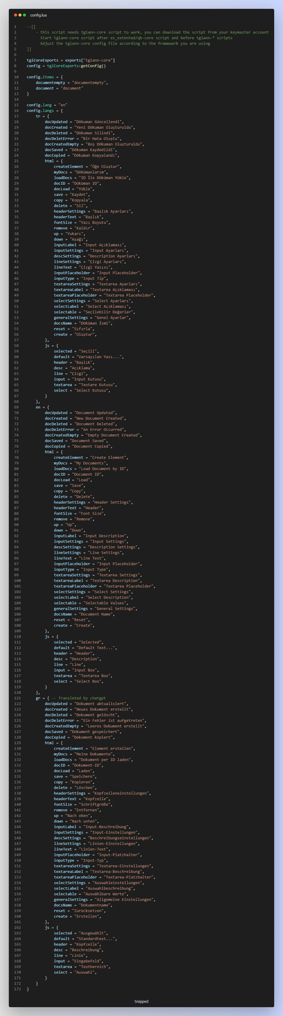The height and width of the screenshot is (1016, 283).
Task: Click the "documentempty" string value
Action: 89,83
